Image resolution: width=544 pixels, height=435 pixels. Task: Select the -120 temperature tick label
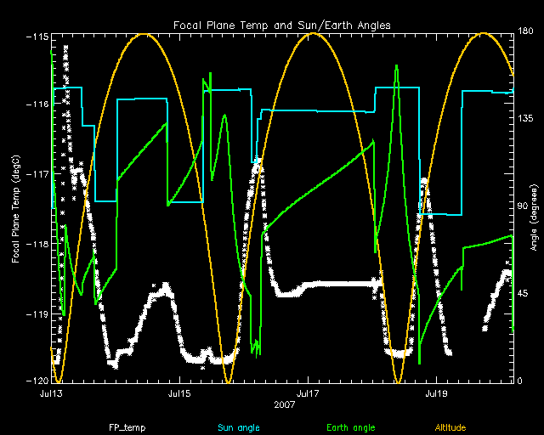(37, 380)
